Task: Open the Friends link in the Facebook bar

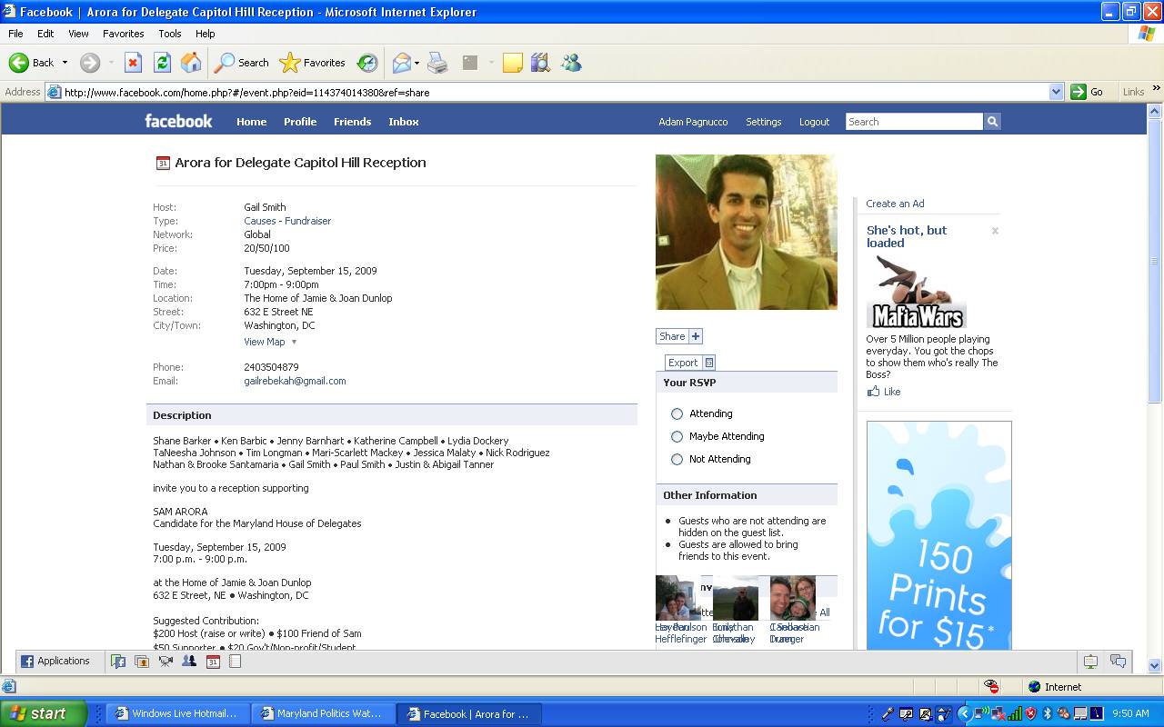Action: click(x=352, y=122)
